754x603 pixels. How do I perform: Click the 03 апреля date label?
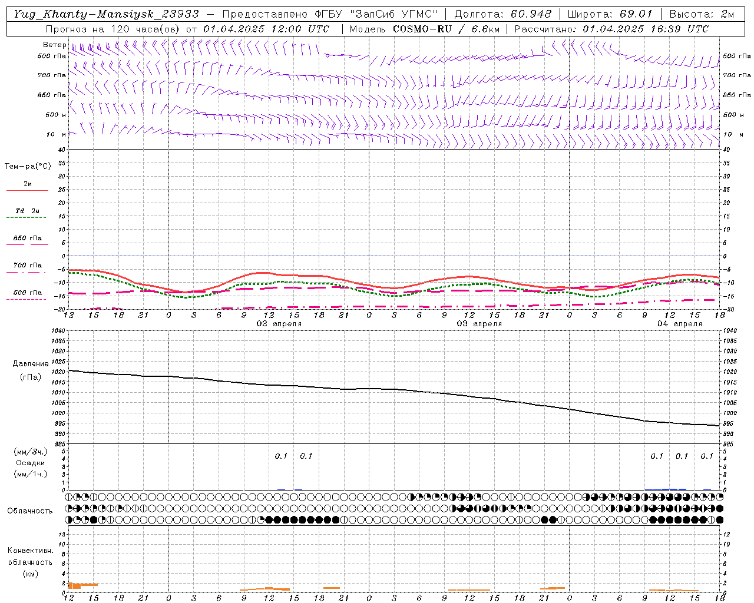479,324
